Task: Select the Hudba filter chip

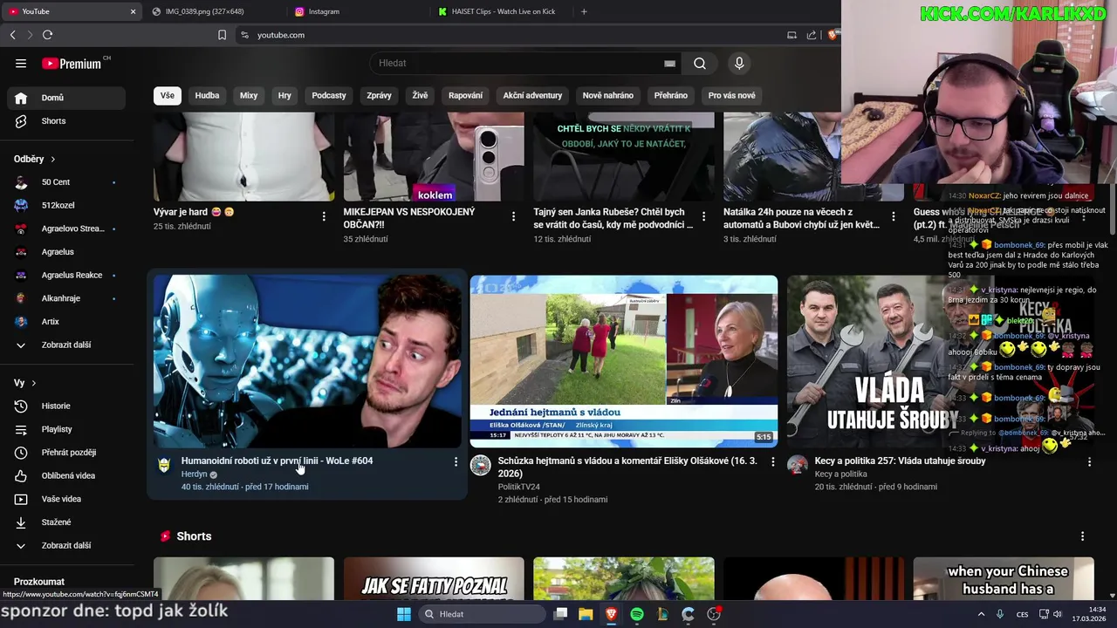Action: coord(207,95)
